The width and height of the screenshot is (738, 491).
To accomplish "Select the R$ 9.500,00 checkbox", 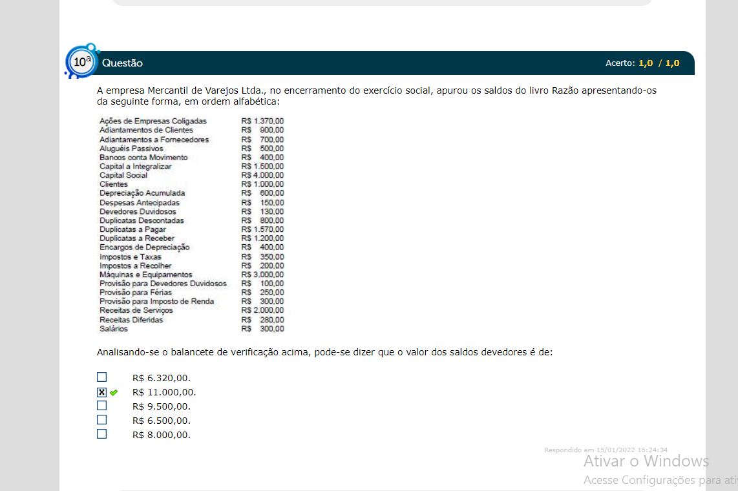I will click(x=101, y=406).
